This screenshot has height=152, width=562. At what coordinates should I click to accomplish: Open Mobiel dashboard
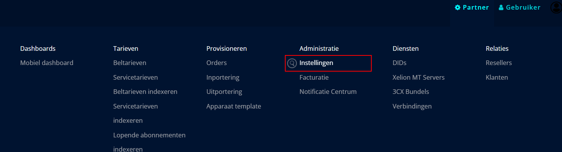coord(47,63)
